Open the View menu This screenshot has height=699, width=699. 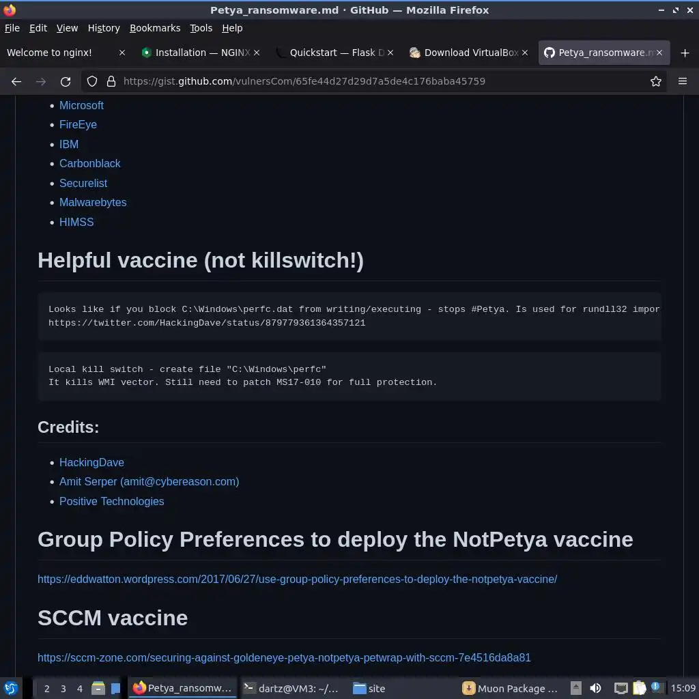pyautogui.click(x=67, y=28)
